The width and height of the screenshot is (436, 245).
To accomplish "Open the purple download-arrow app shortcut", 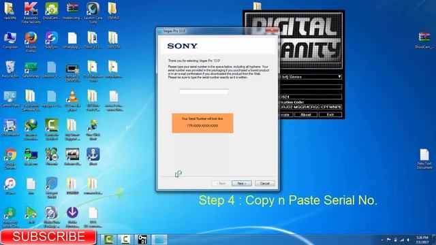I will point(72,216).
